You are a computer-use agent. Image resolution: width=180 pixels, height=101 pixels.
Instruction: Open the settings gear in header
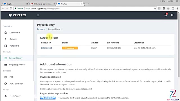coord(172,15)
